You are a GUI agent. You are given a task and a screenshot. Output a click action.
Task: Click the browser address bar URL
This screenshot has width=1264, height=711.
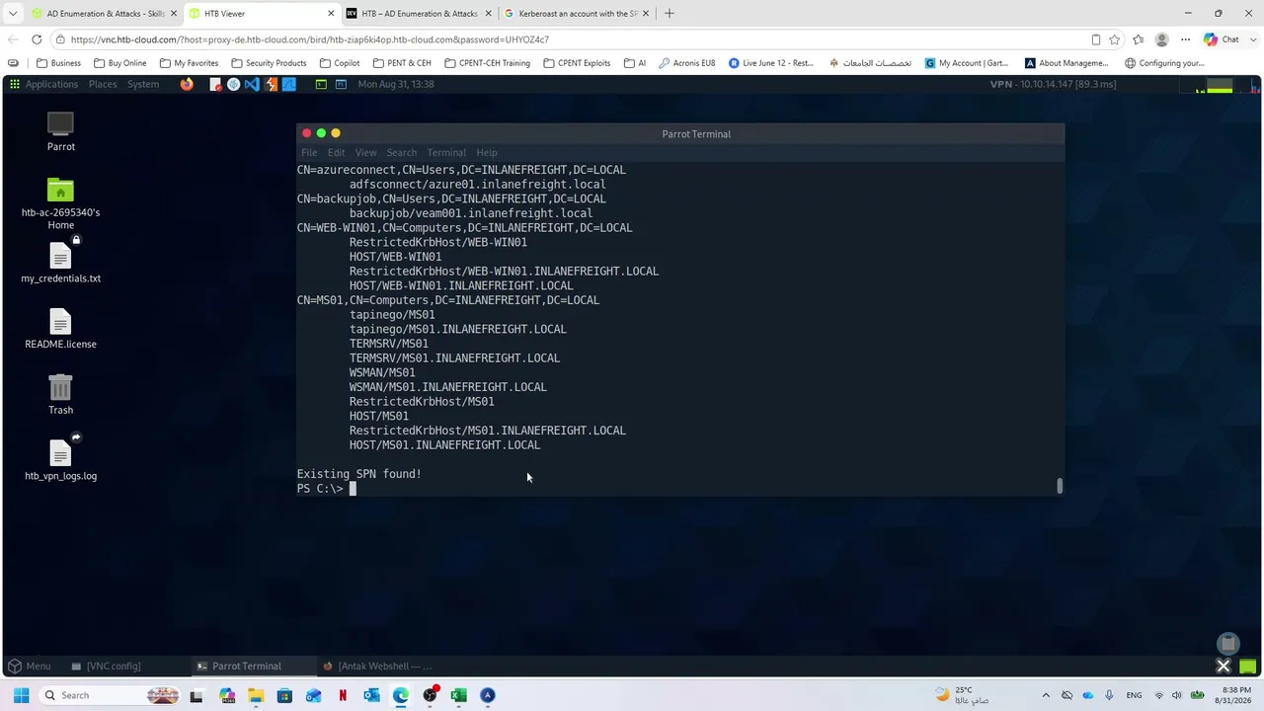click(309, 39)
